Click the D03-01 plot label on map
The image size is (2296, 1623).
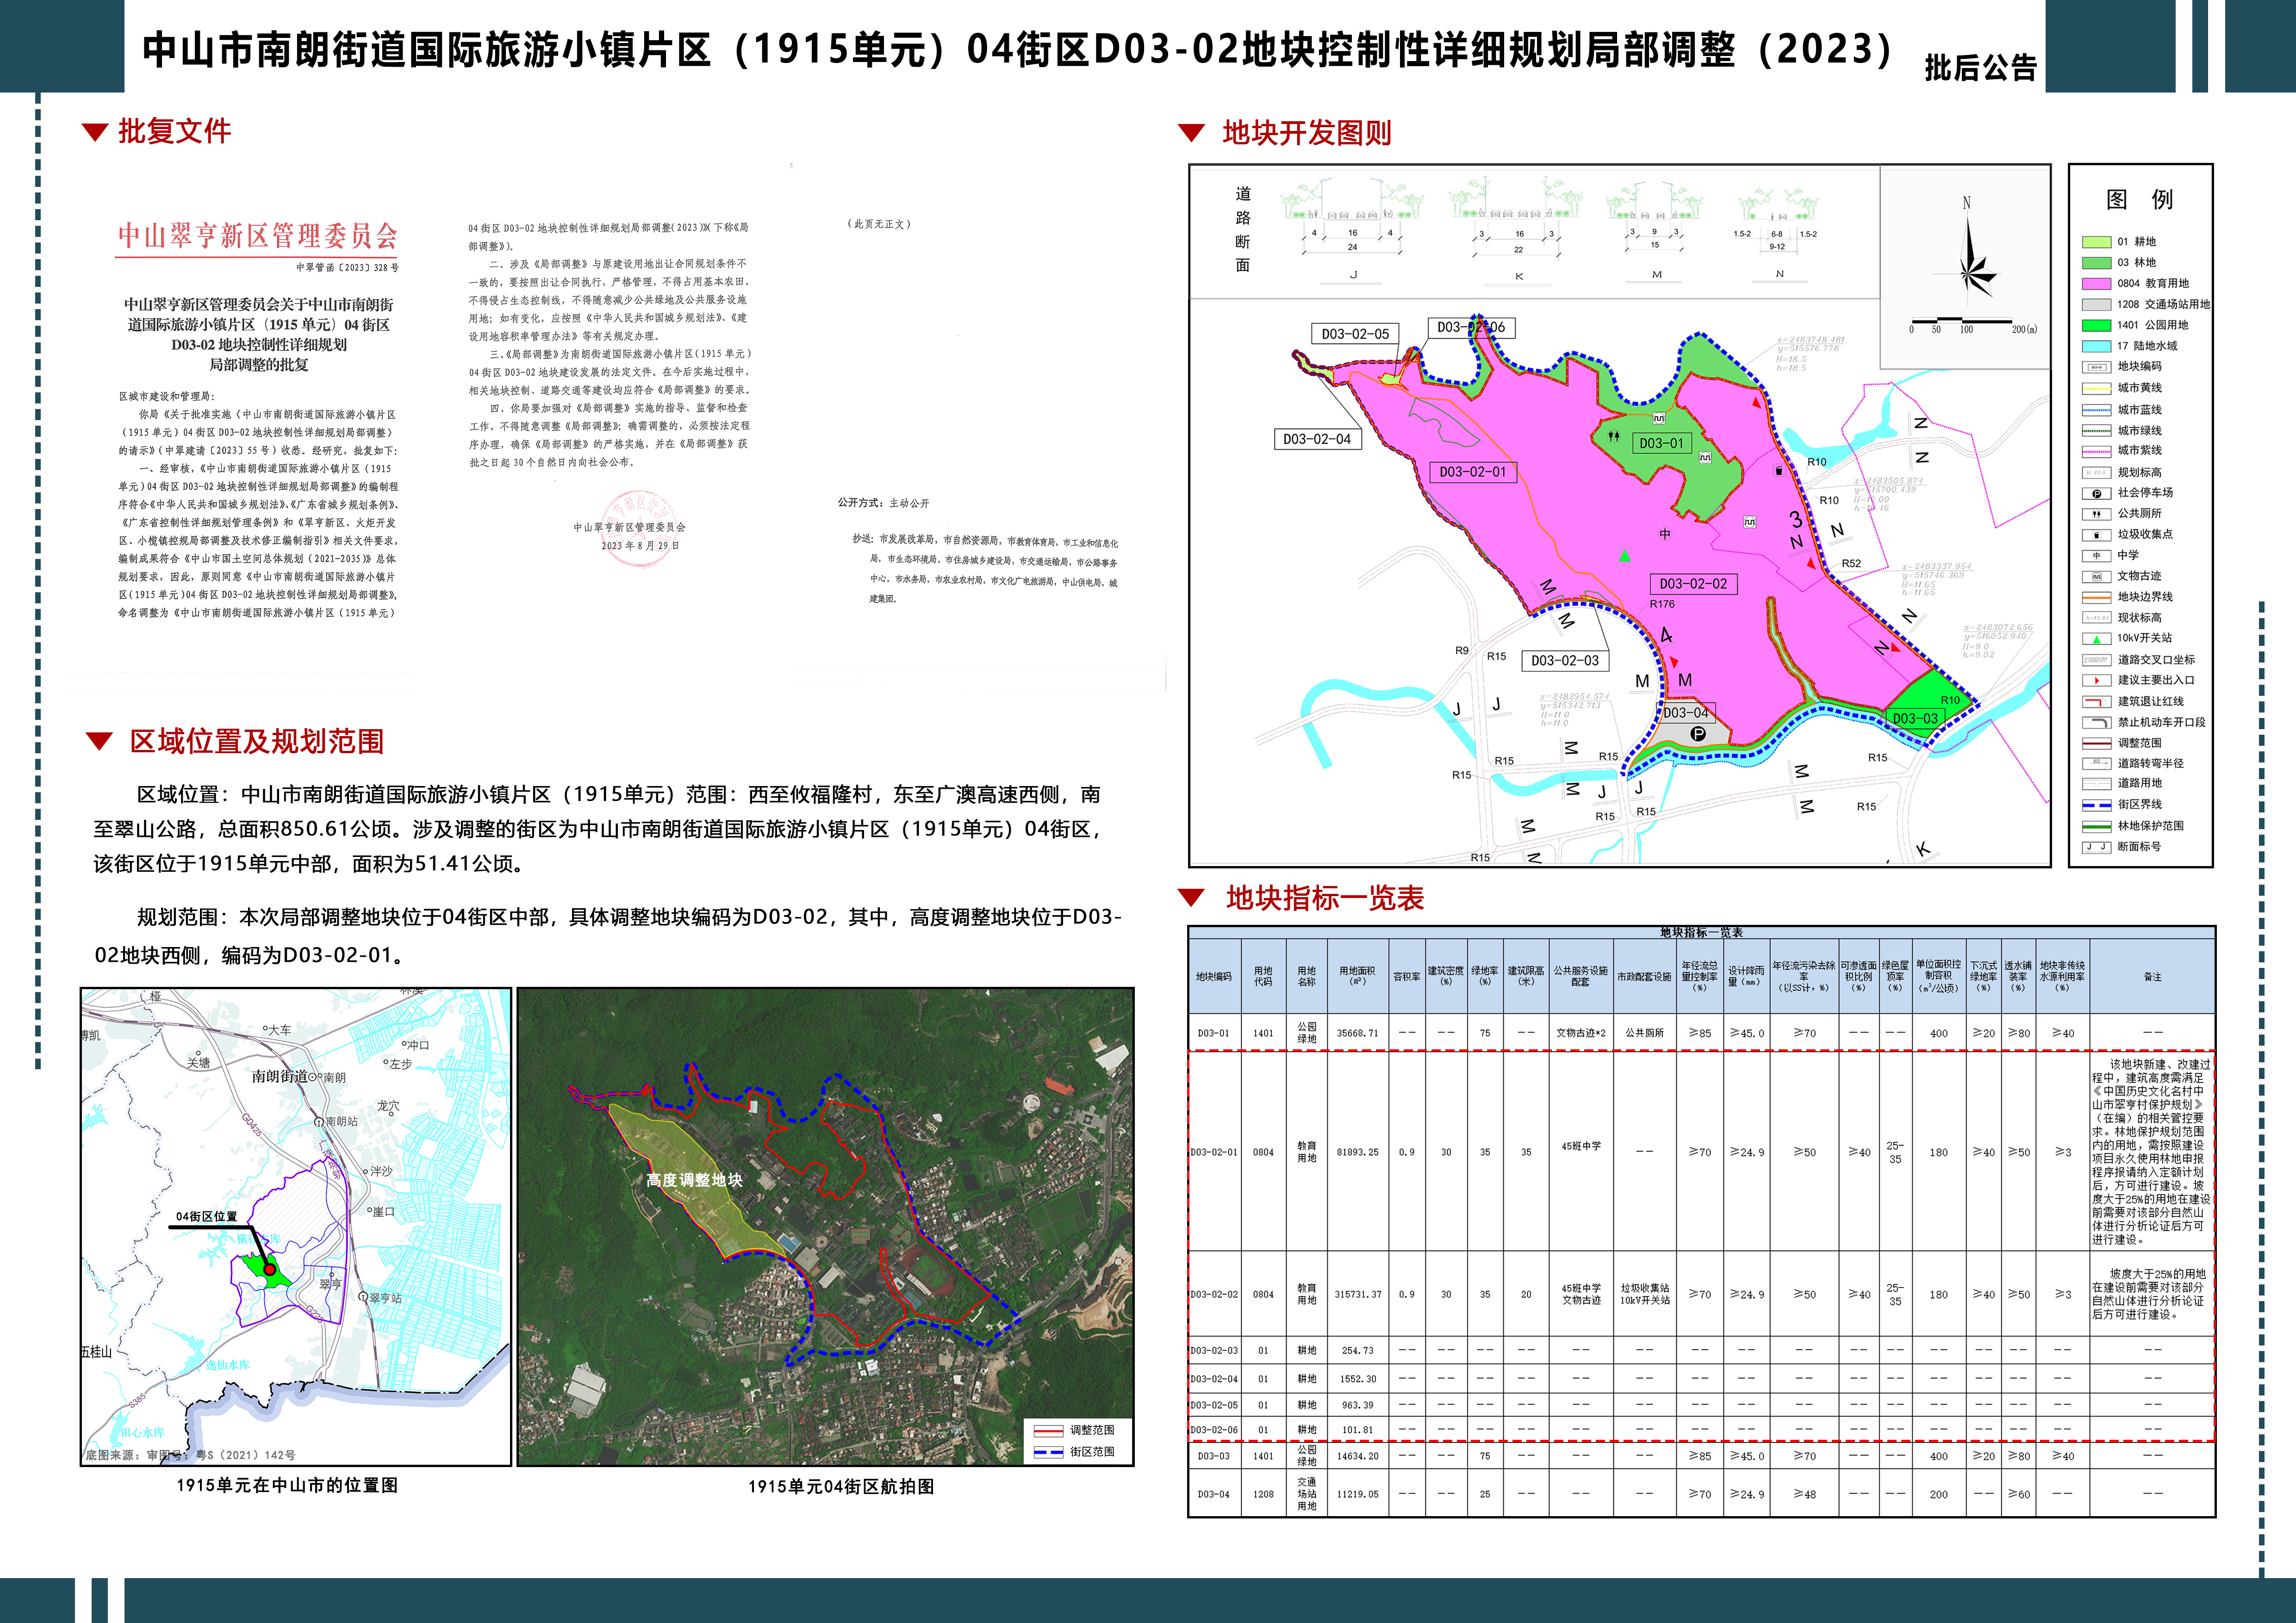pyautogui.click(x=1661, y=443)
